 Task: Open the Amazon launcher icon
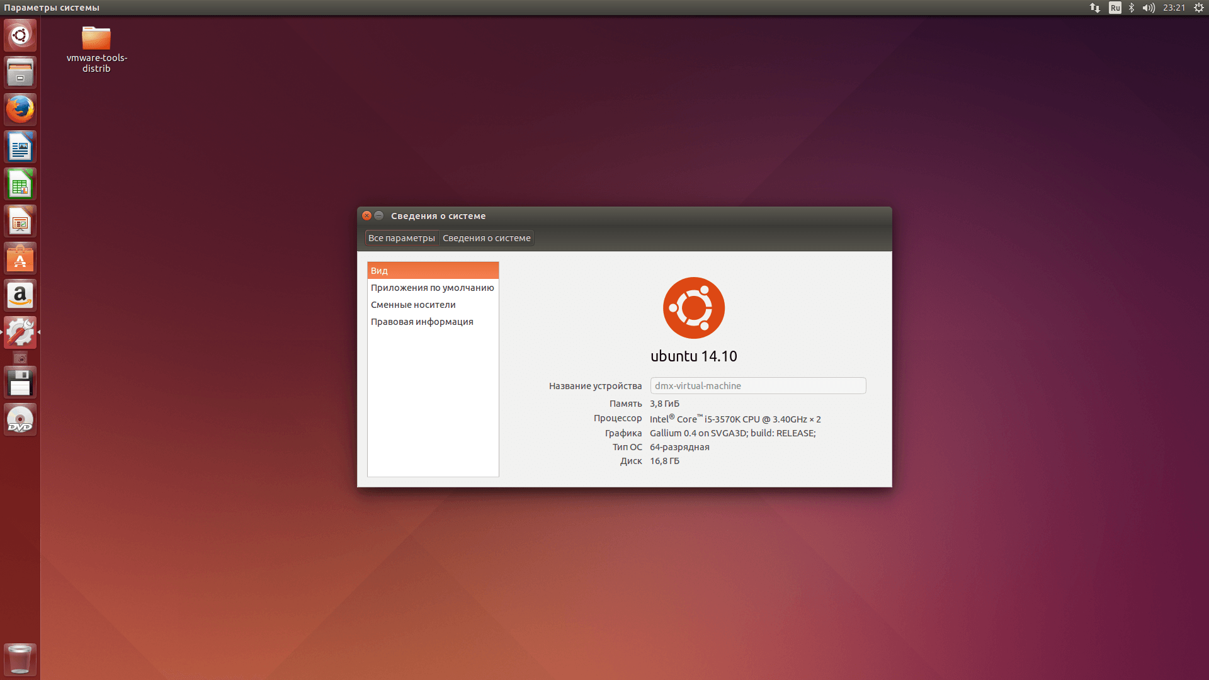pos(20,295)
